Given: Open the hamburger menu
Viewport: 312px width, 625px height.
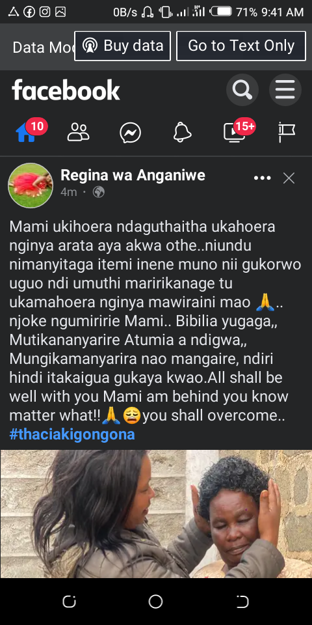Looking at the screenshot, I should pos(285,90).
